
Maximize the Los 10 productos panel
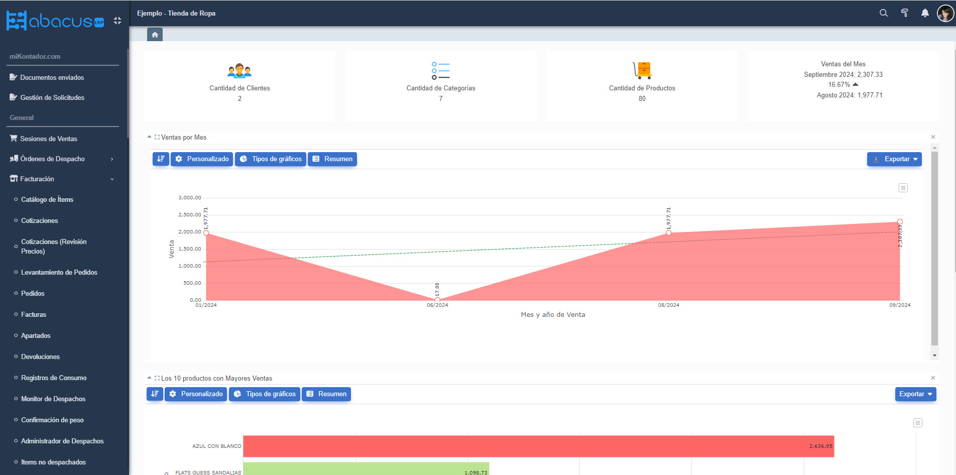click(157, 378)
